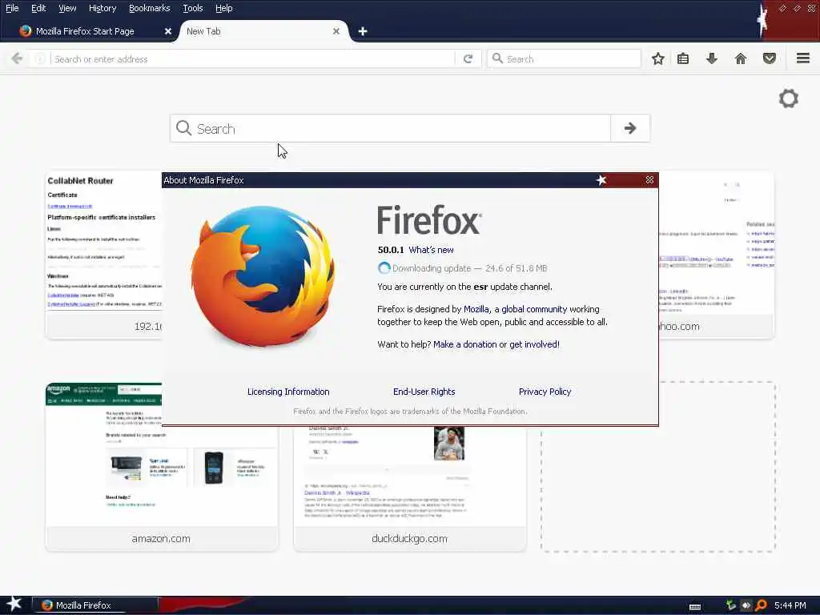Open the CollabNet Router tile thumbnail
This screenshot has height=615, width=820.
coord(104,242)
